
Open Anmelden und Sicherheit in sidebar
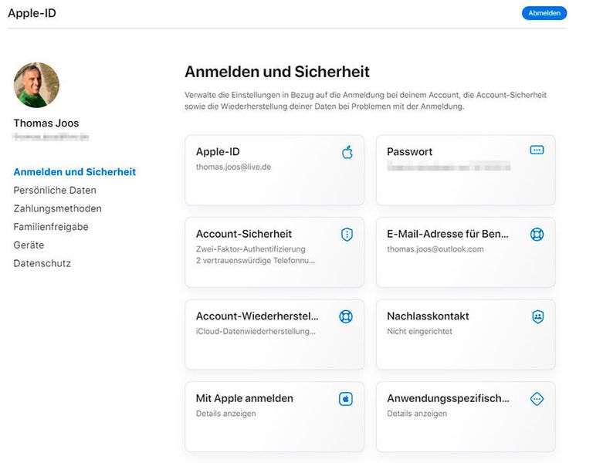pyautogui.click(x=75, y=172)
